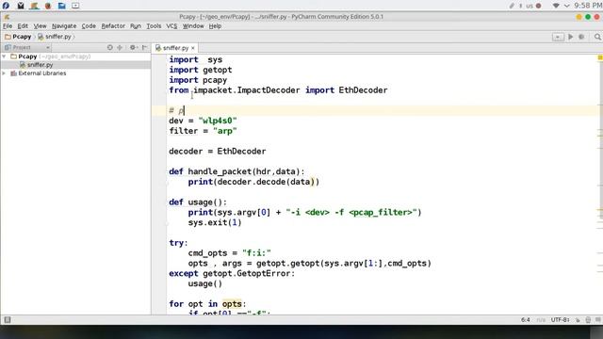Click the 'def handle_packet(hdr,data):' line
This screenshot has height=339, width=603.
pos(236,171)
